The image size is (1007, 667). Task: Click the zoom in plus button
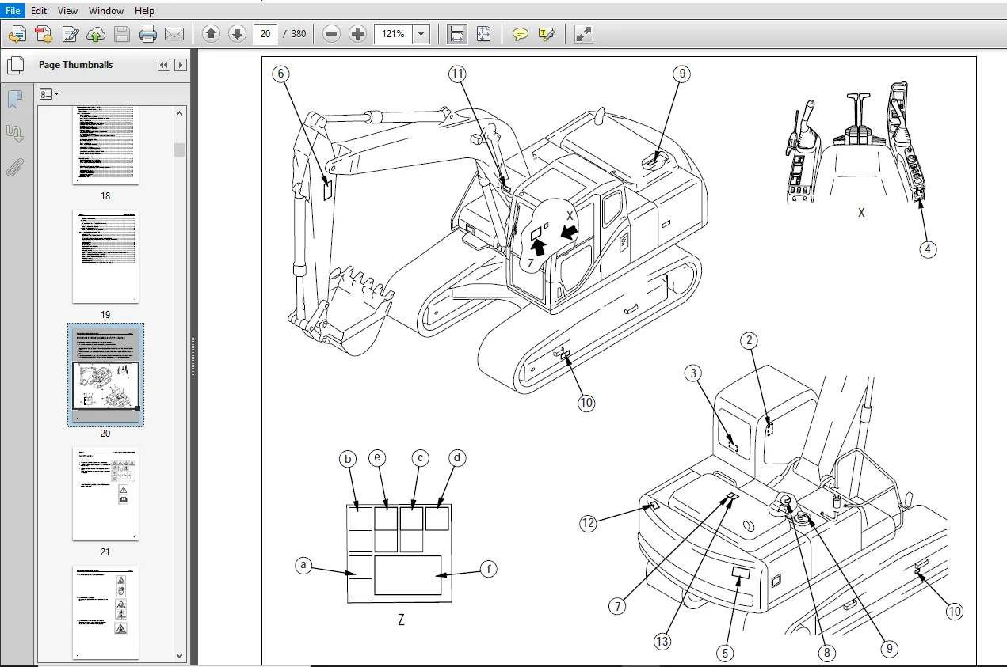[358, 34]
